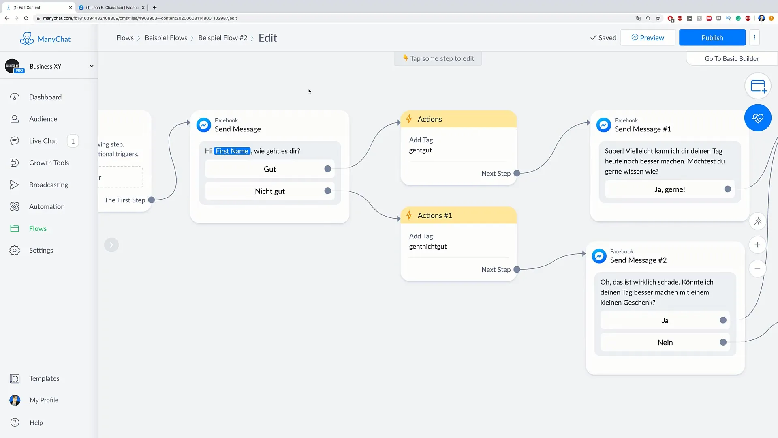
Task: Click the Beispiel Flows breadcrumb link
Action: [166, 37]
